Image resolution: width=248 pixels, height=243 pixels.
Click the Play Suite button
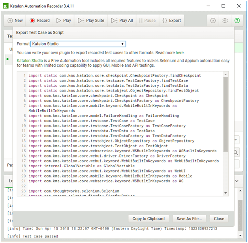pos(91,21)
